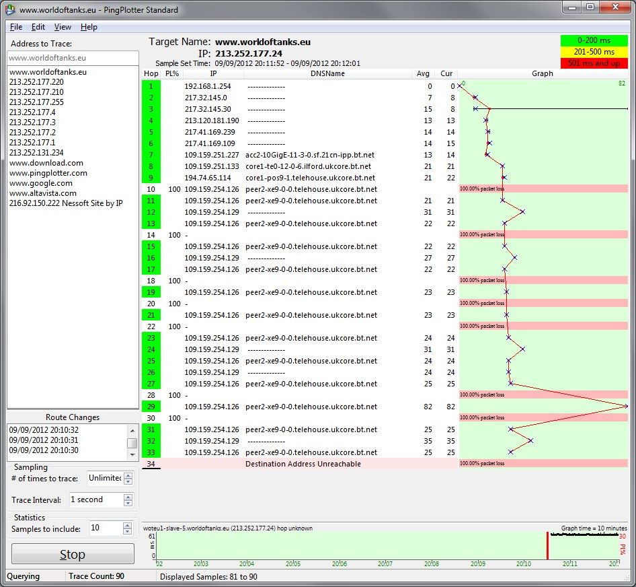Select 213.252.131.234 in address list
The height and width of the screenshot is (587, 636).
tap(36, 153)
